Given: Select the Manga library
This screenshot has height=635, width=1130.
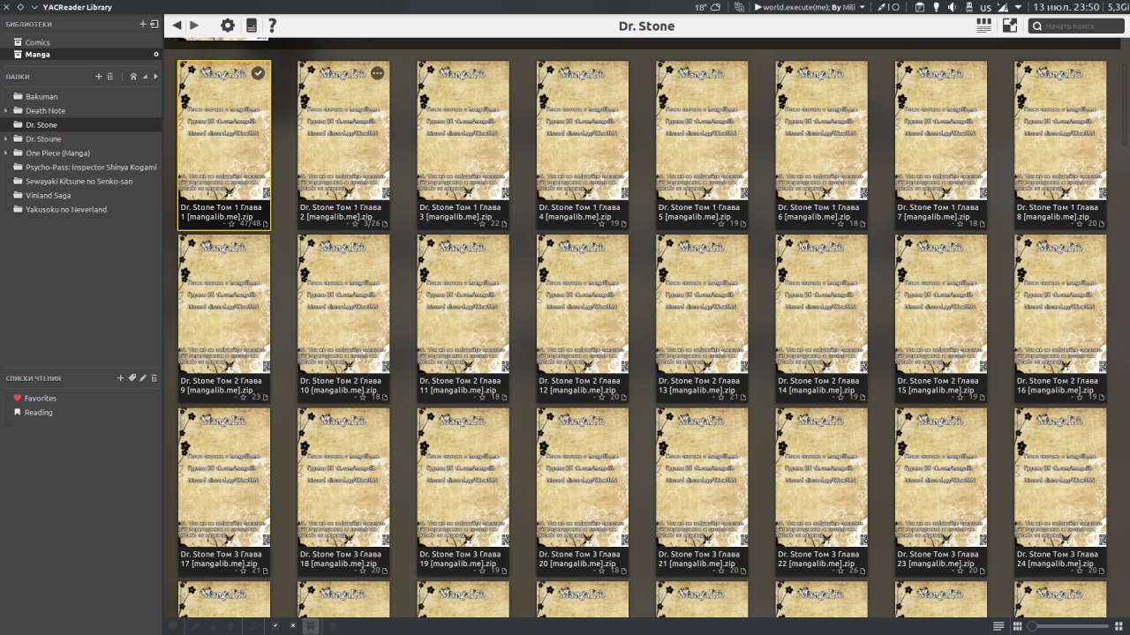Looking at the screenshot, I should click(81, 54).
